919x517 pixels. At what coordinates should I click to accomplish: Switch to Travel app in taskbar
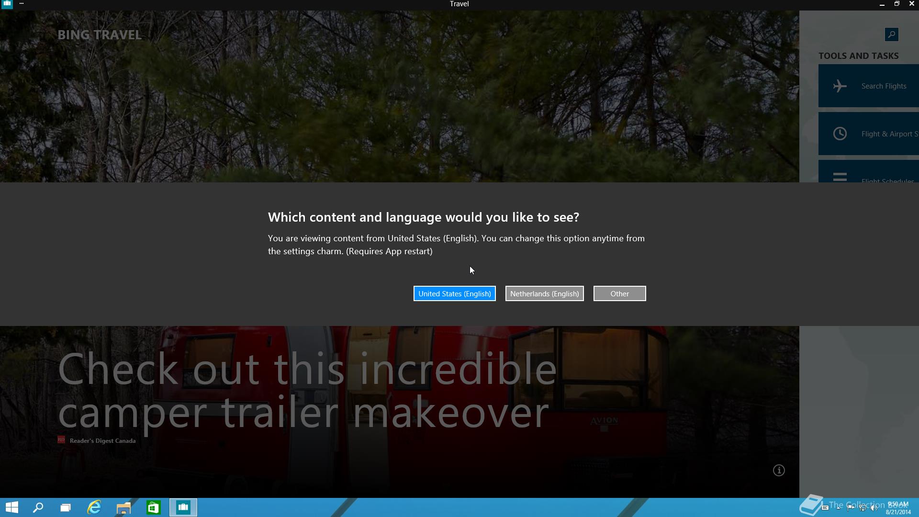[x=183, y=507]
